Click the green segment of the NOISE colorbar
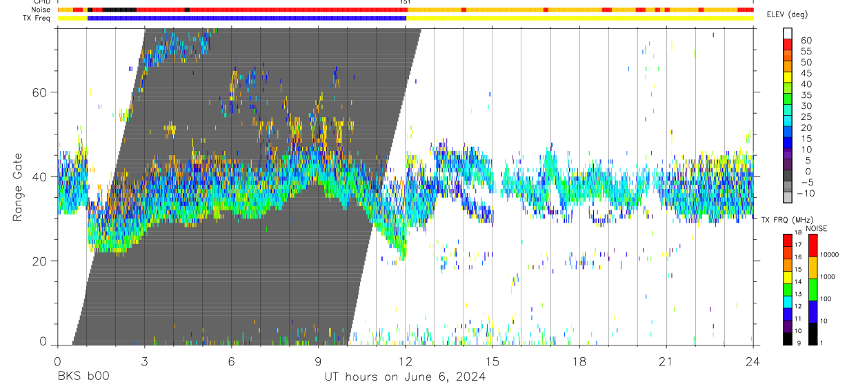847x391 pixels. pos(813,289)
